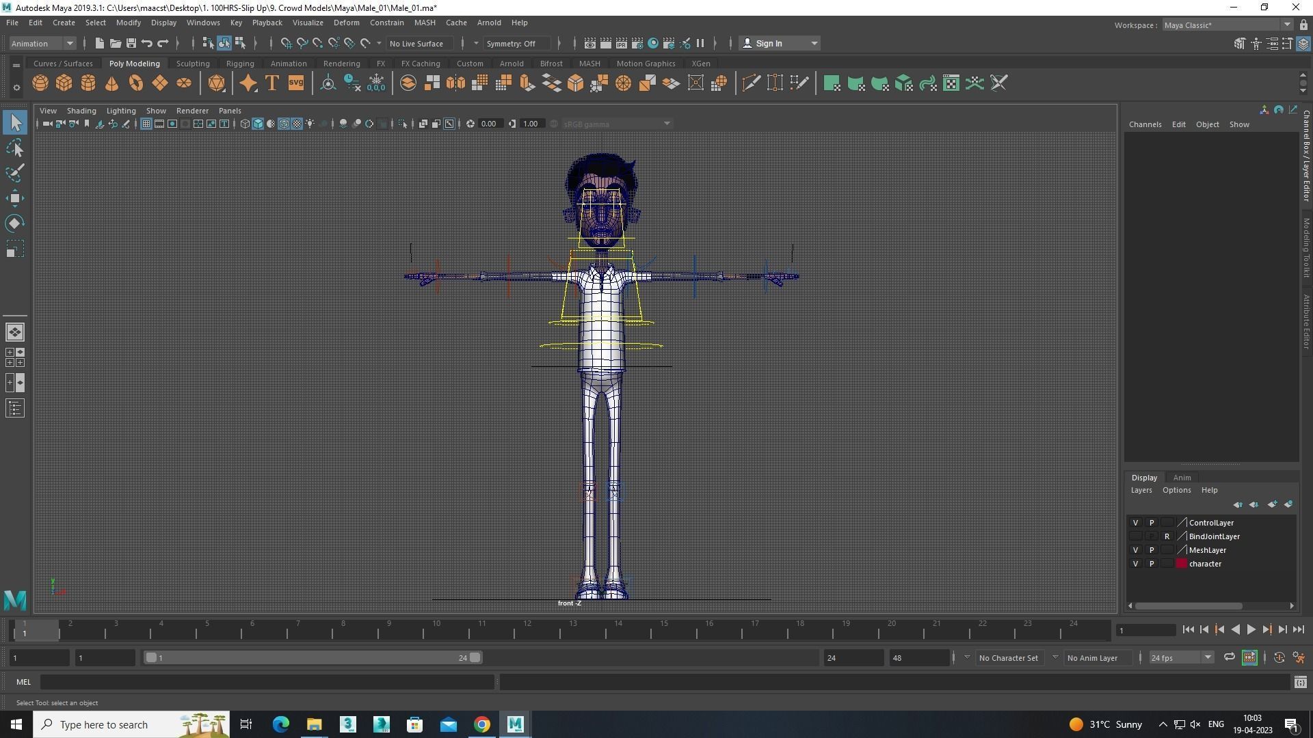Image resolution: width=1313 pixels, height=738 pixels.
Task: Open the Layers menu in layer editor
Action: click(1141, 490)
